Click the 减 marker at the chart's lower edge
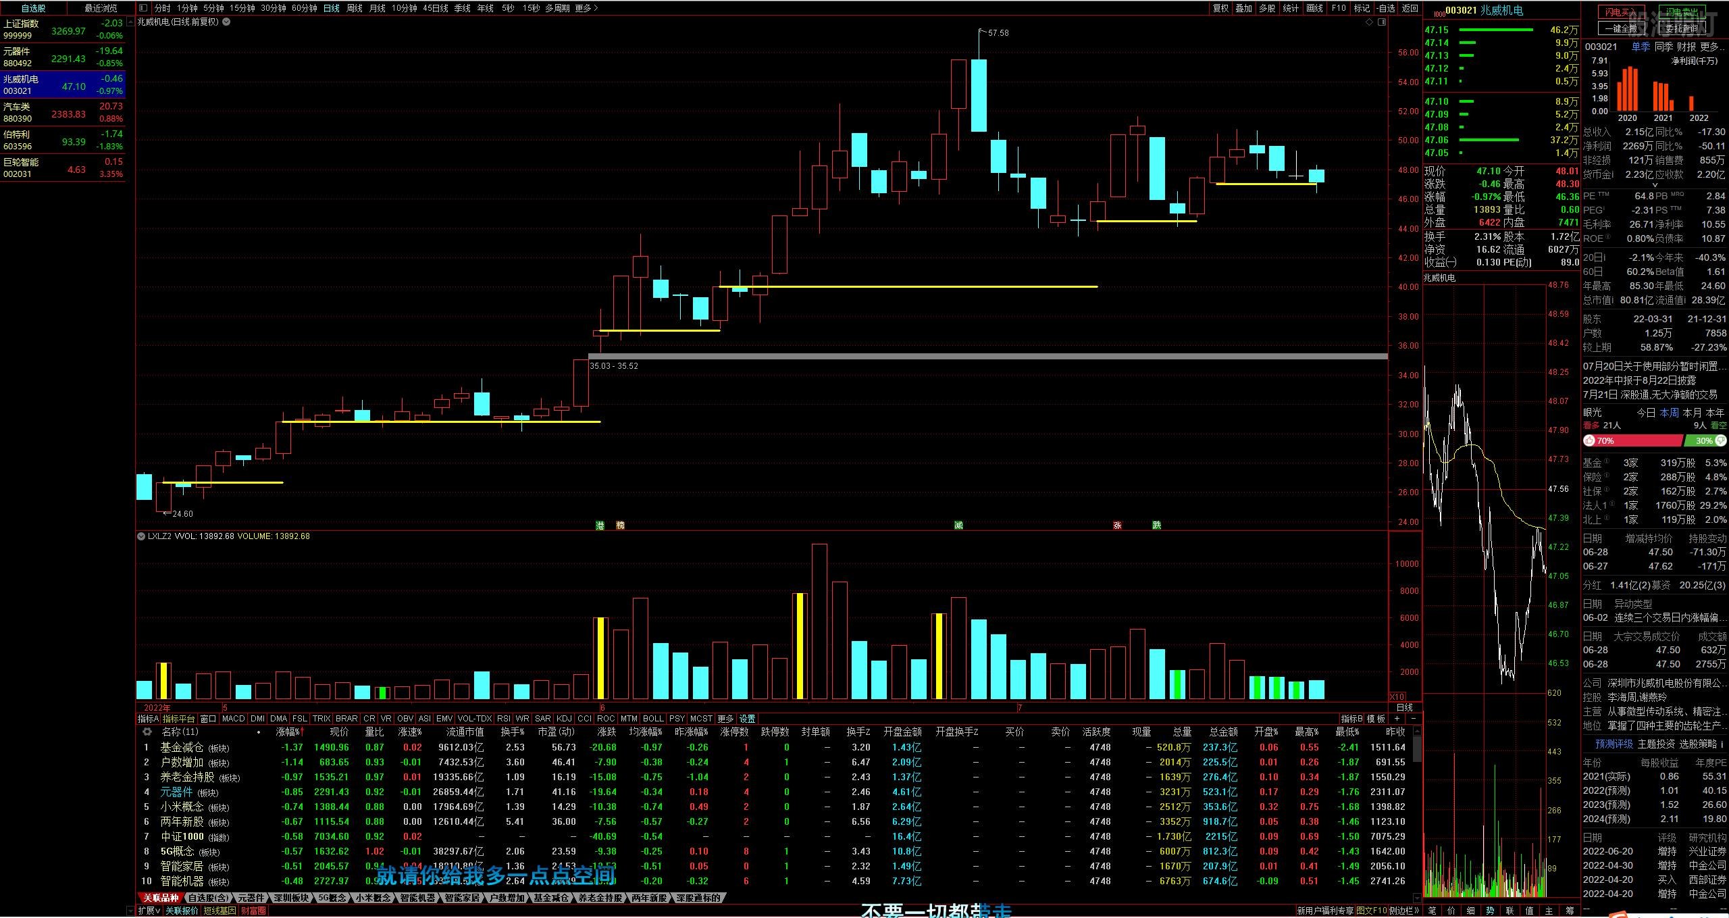This screenshot has width=1729, height=918. click(958, 526)
